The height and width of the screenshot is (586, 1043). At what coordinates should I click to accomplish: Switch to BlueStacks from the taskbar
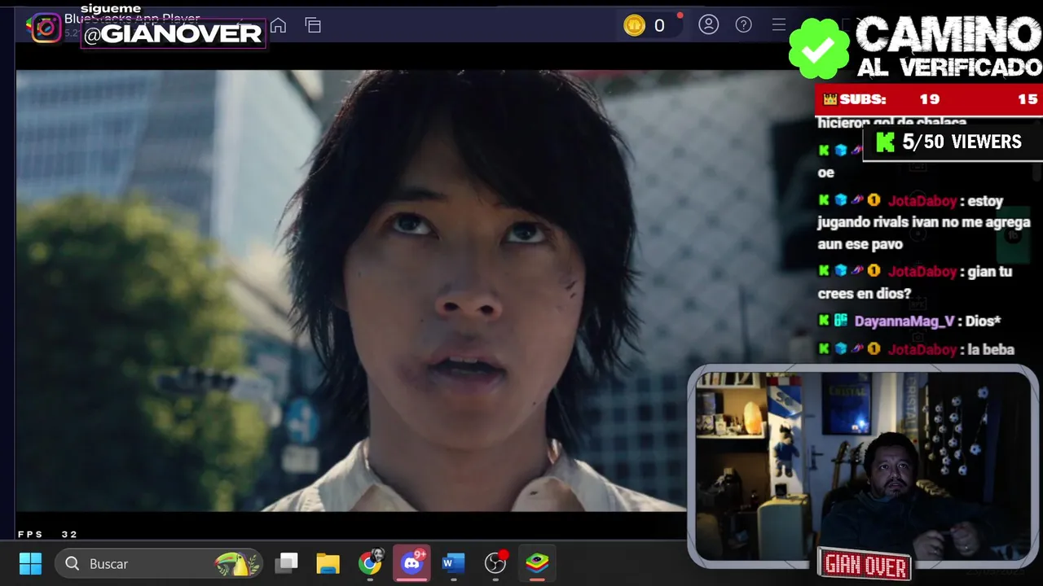537,563
